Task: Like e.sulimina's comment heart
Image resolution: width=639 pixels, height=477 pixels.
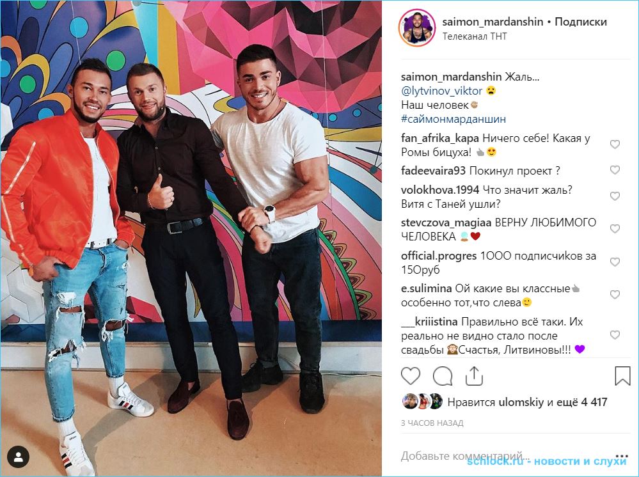Action: coord(615,295)
